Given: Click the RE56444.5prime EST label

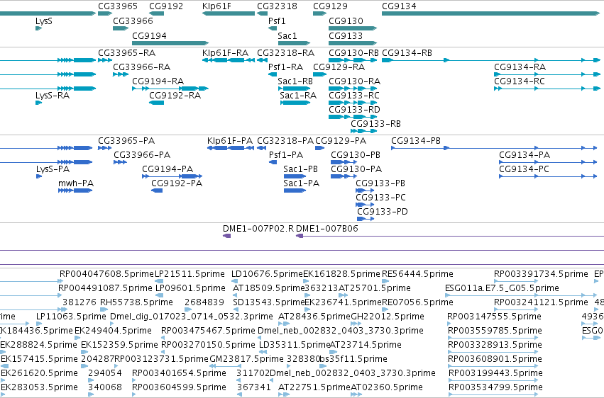Looking at the screenshot, I should tap(417, 274).
